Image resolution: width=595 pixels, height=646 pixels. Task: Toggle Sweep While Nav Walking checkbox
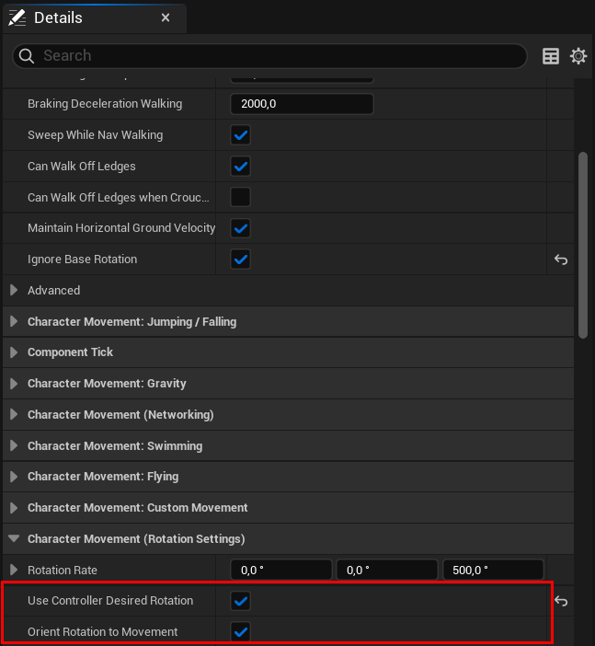(240, 135)
